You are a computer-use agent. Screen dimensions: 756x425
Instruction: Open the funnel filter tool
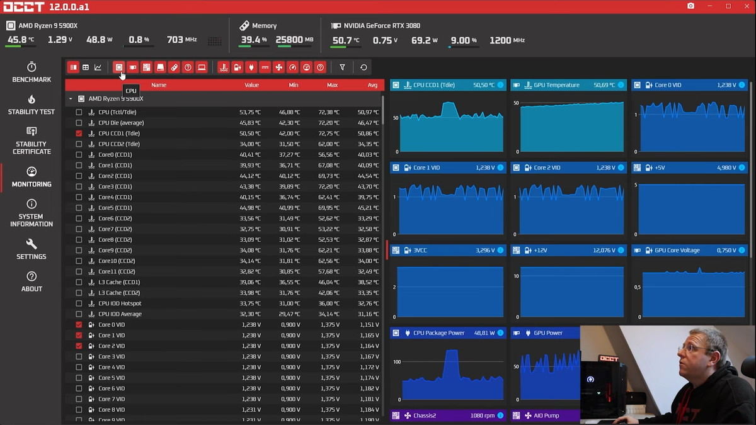342,67
